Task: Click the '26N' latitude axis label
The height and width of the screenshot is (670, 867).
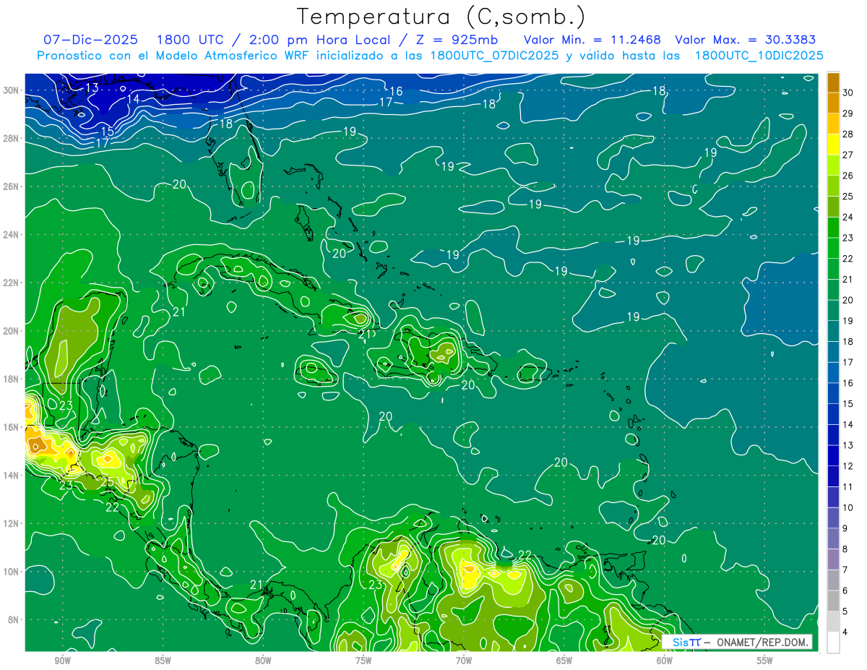Action: point(12,186)
